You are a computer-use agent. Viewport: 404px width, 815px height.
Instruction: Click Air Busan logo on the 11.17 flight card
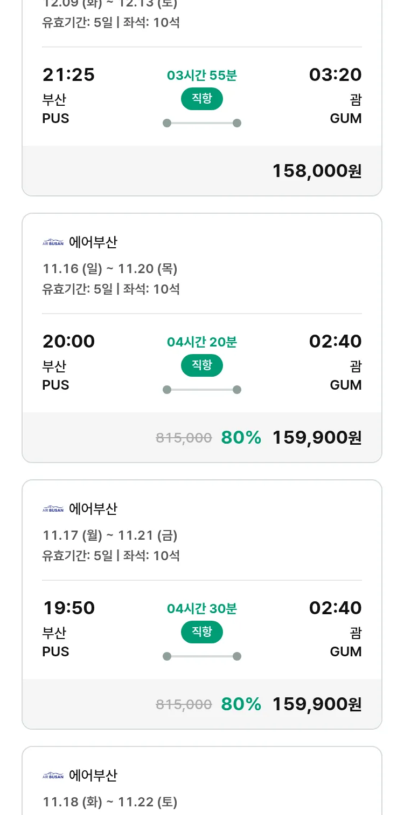(x=53, y=509)
